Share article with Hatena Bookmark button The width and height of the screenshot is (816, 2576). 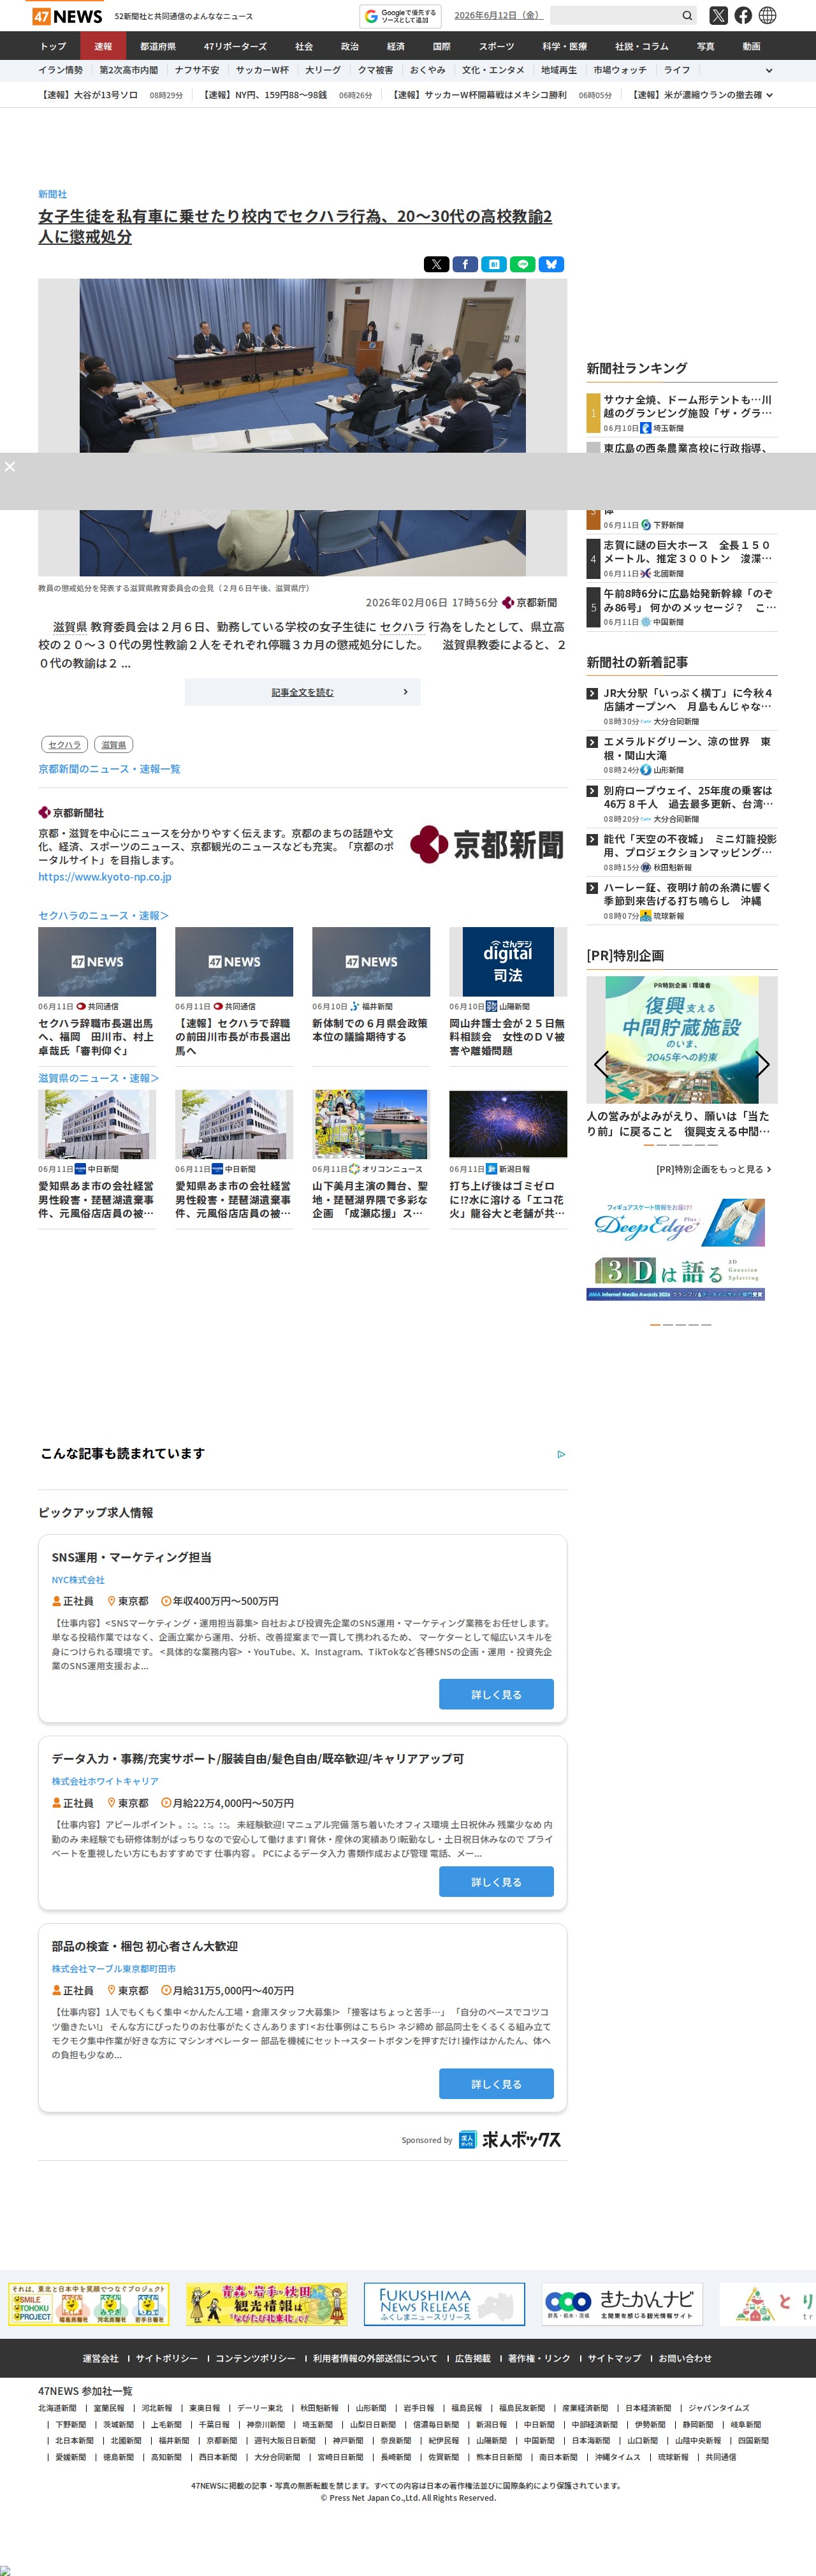pos(494,264)
